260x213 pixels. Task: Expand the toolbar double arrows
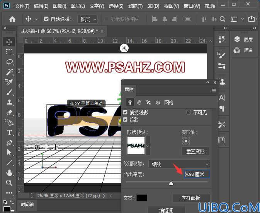[5, 28]
